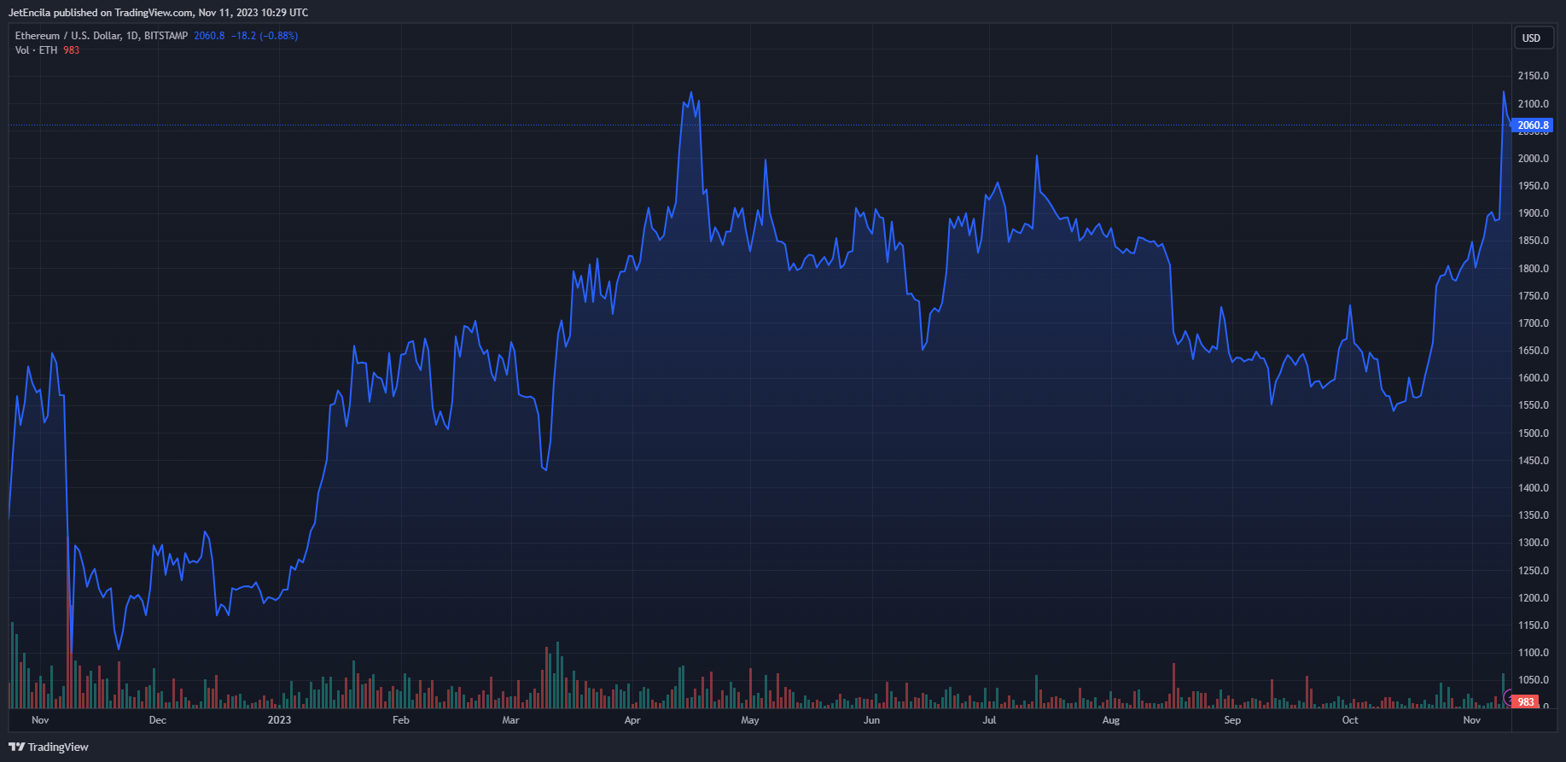Click the 1400.0 price axis label

coord(1533,488)
